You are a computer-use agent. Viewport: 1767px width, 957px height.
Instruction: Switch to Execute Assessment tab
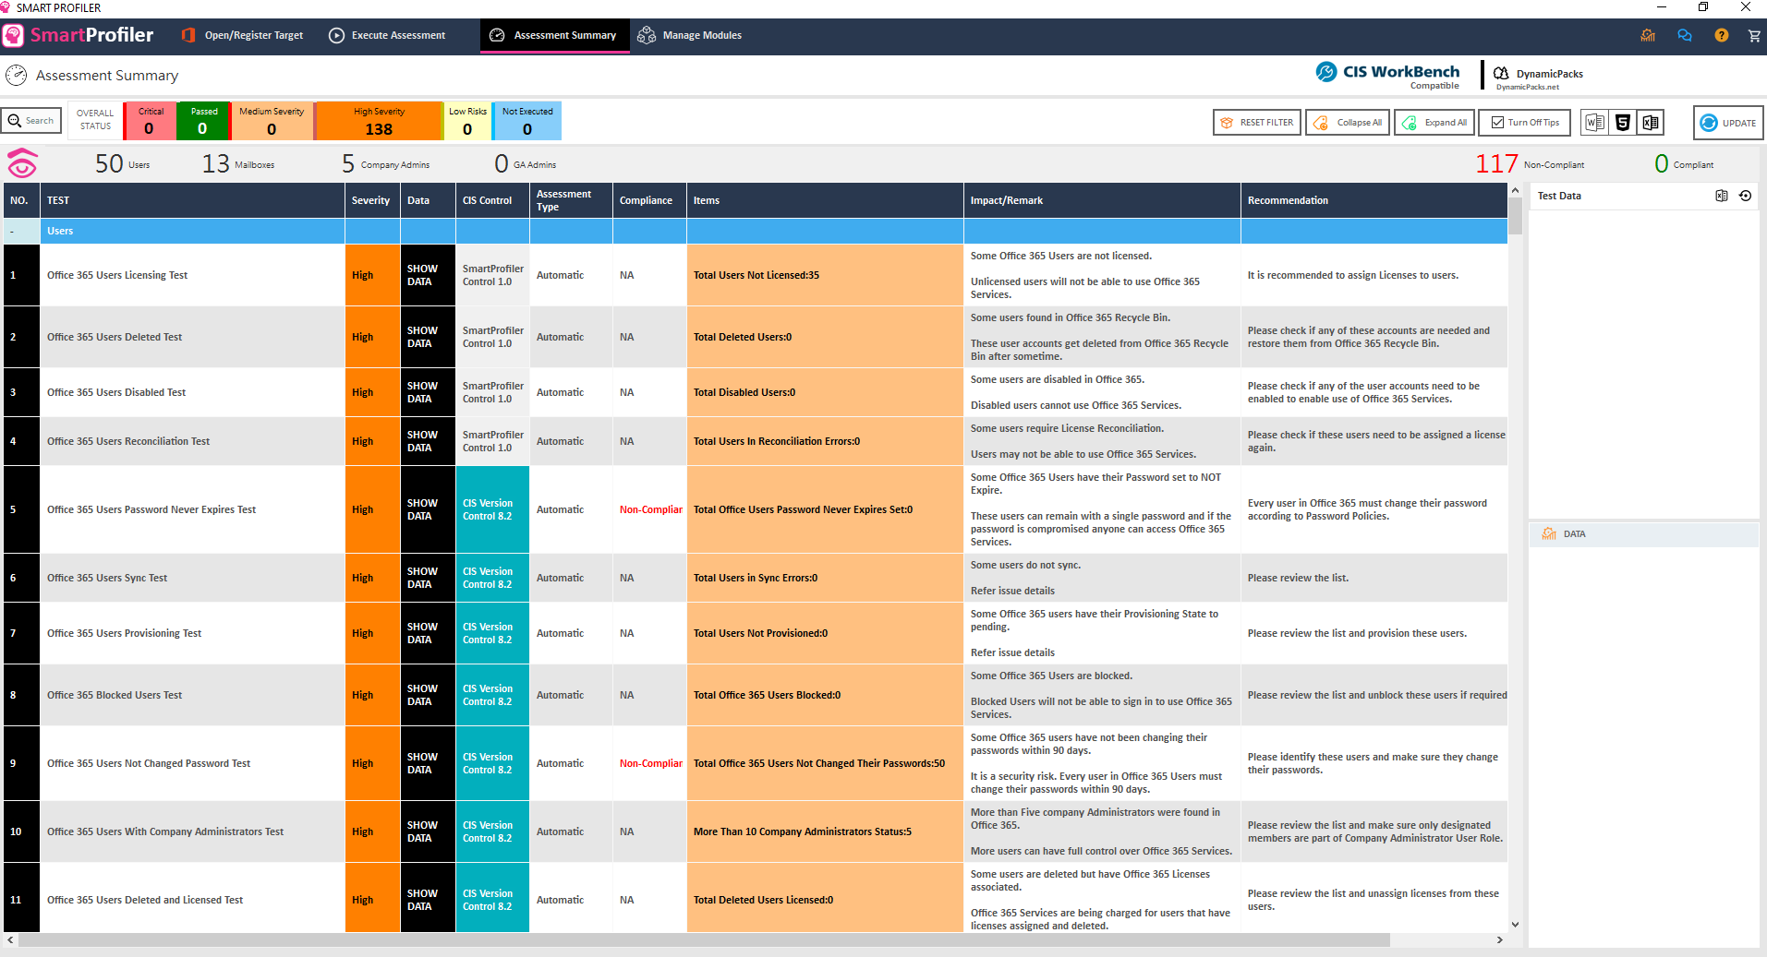click(388, 36)
